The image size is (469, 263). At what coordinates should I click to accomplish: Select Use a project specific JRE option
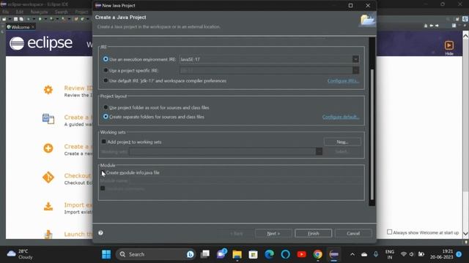[x=106, y=70]
